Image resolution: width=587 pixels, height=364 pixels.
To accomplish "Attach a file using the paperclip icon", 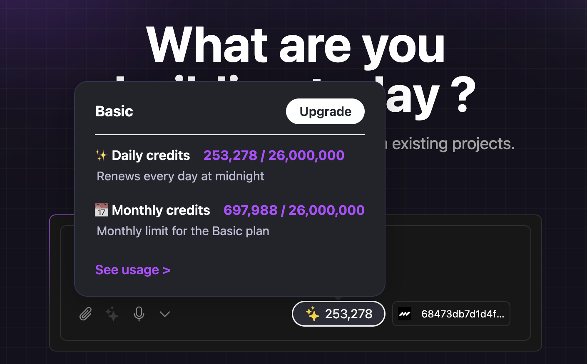I will point(85,314).
